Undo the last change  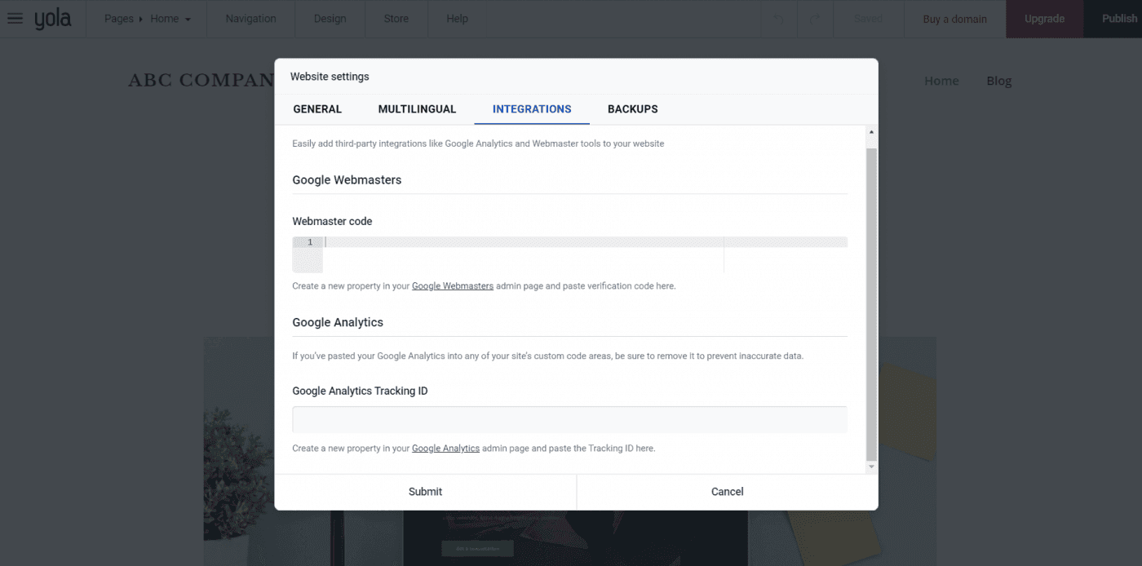[x=778, y=19]
